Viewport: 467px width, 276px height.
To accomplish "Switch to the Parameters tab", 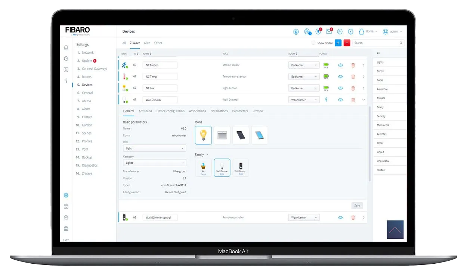I will tap(240, 111).
